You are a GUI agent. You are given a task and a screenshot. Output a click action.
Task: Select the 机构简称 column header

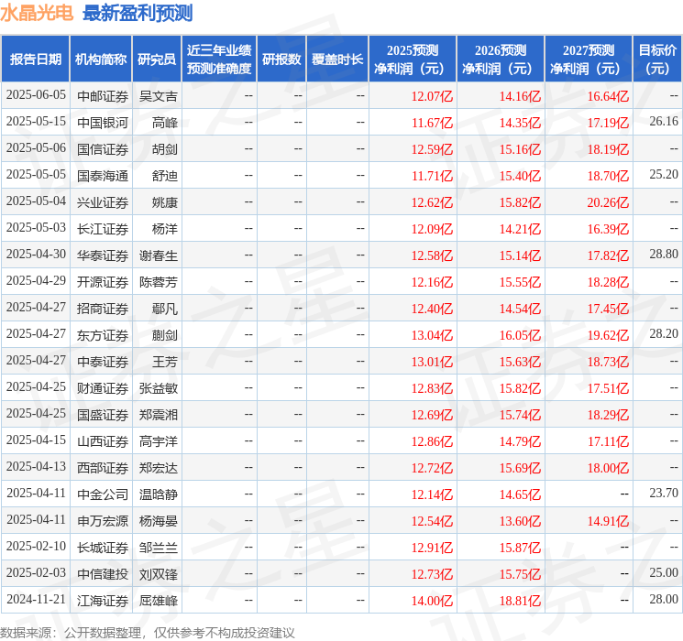pos(101,60)
